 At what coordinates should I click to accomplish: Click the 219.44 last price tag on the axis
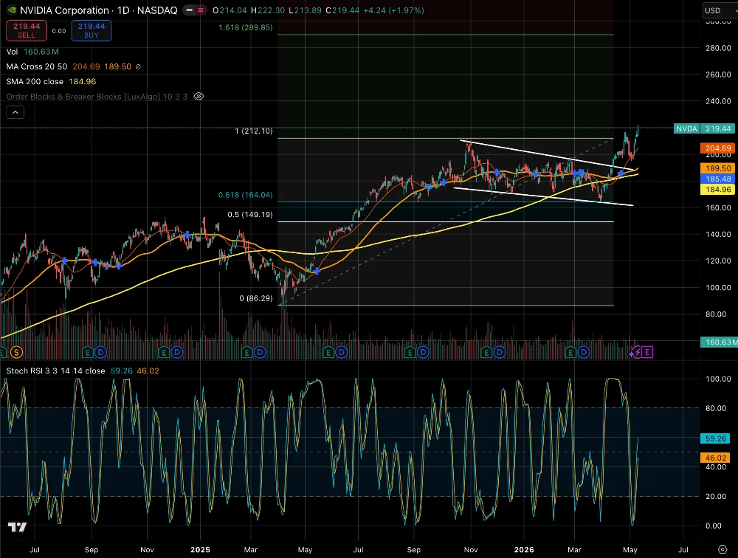point(718,128)
